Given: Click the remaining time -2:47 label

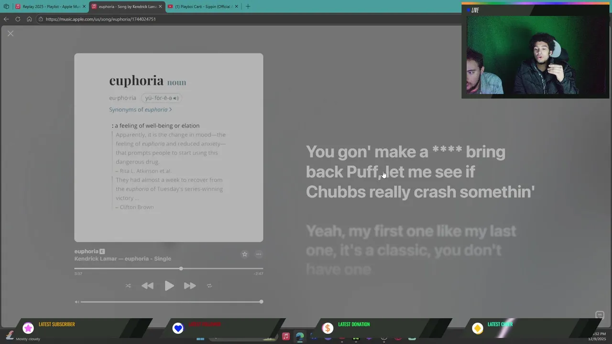Looking at the screenshot, I should click(x=258, y=274).
